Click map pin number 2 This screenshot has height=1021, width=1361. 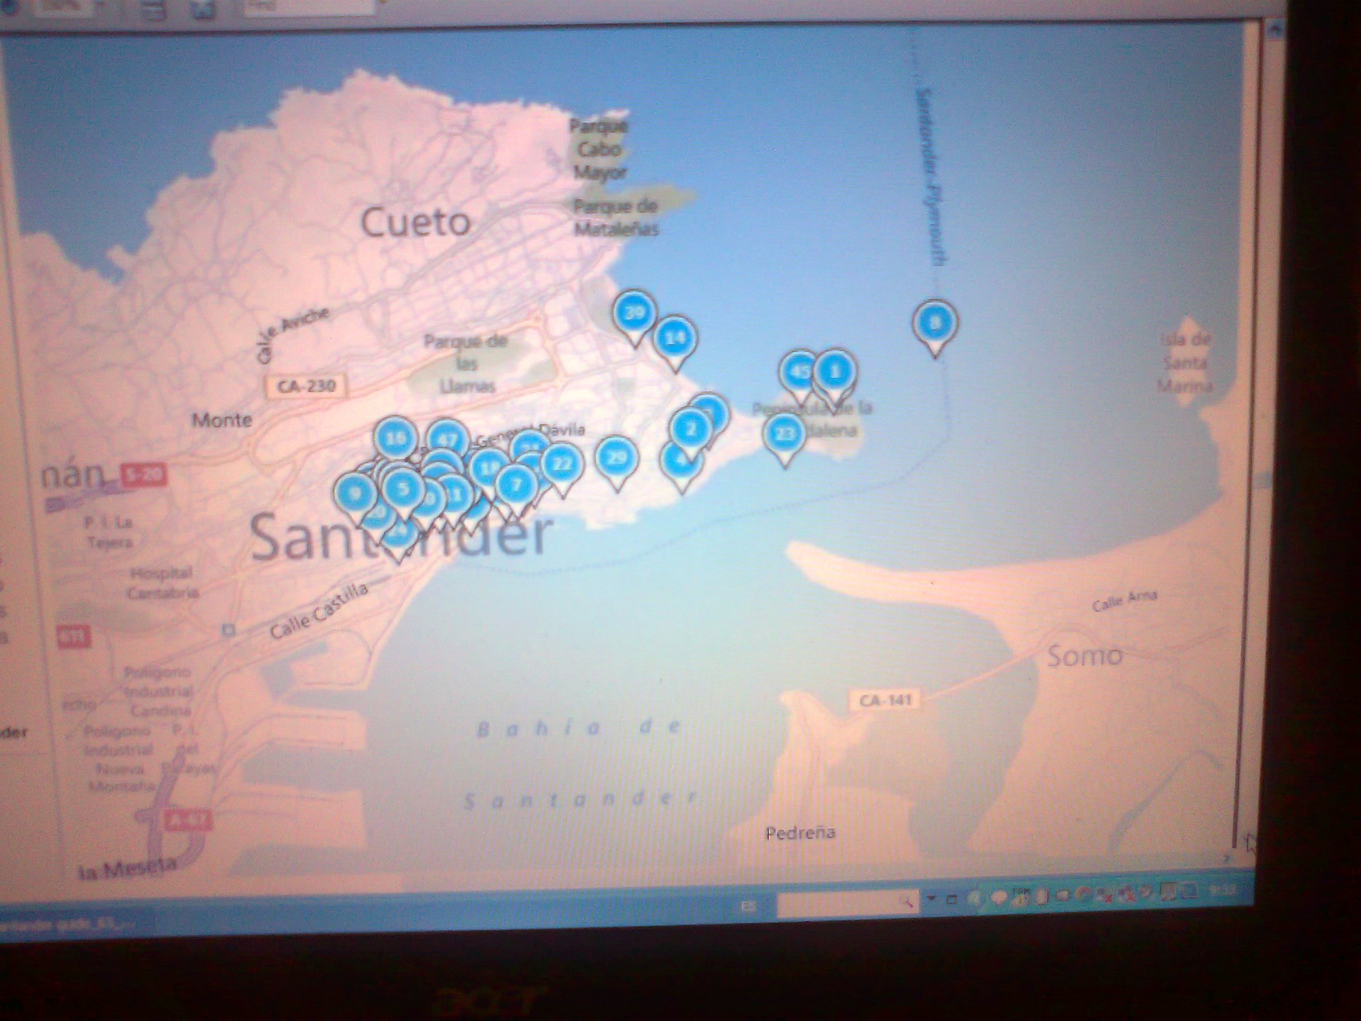690,429
